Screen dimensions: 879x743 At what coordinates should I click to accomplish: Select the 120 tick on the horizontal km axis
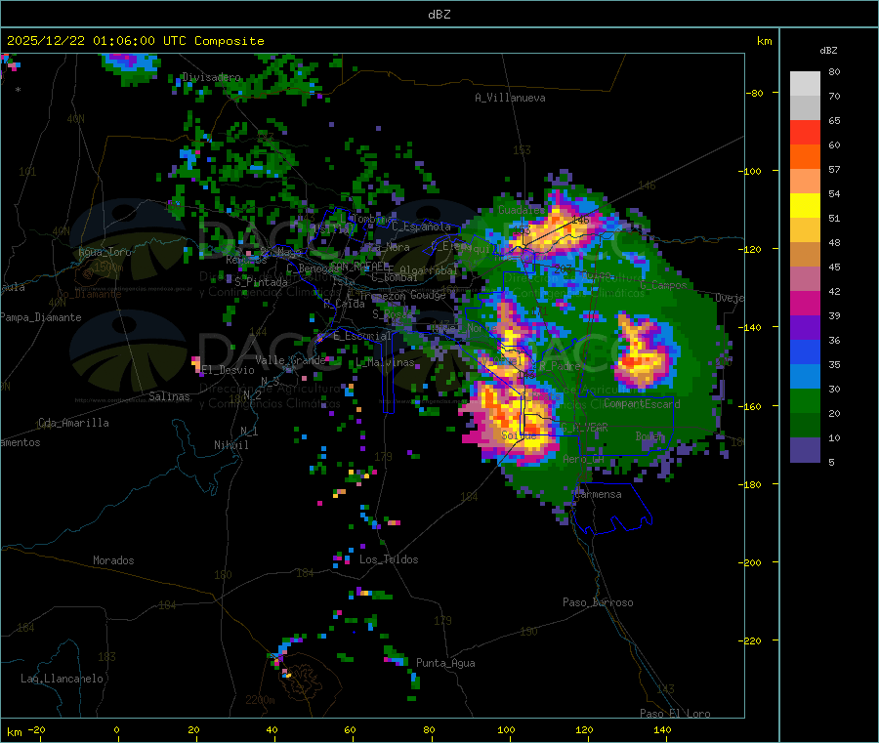(x=584, y=730)
